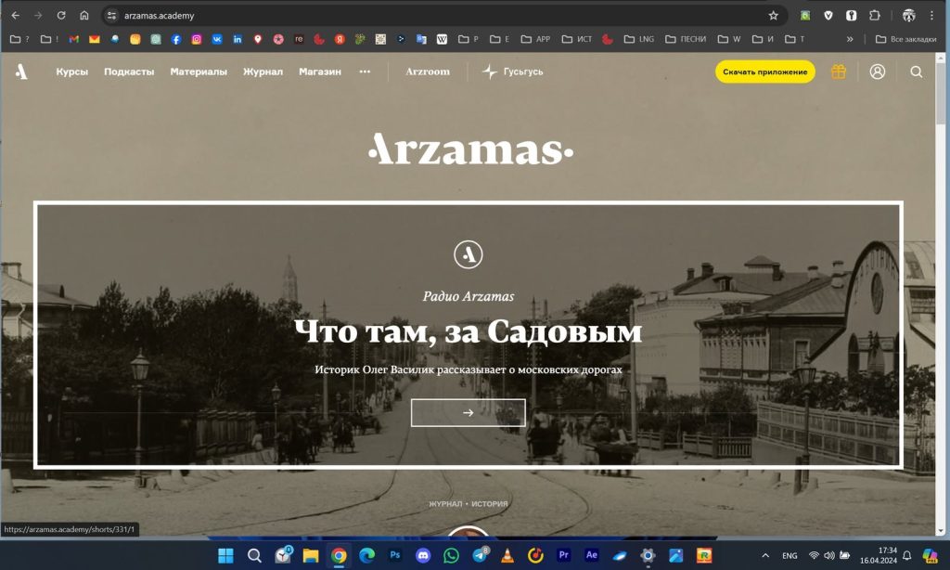Go to the browser home page

click(84, 16)
